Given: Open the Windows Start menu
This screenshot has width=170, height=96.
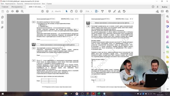Looking at the screenshot, I should [x=2, y=94].
